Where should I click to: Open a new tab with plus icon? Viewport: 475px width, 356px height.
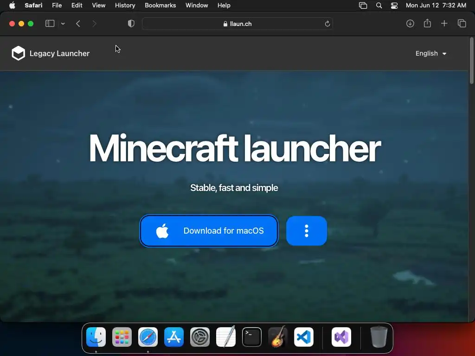pos(444,24)
